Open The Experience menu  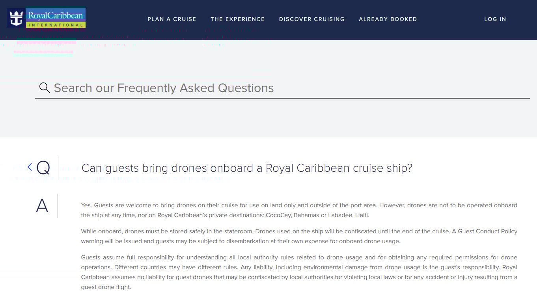(238, 19)
